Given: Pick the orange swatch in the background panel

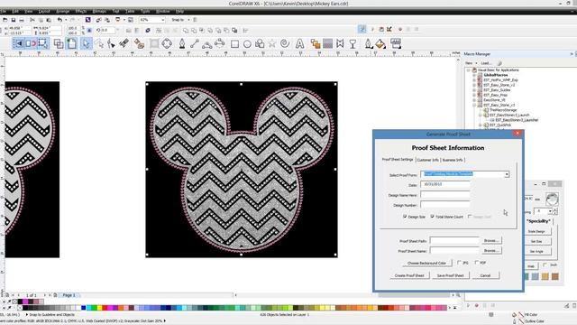Looking at the screenshot, I should 545,276.
